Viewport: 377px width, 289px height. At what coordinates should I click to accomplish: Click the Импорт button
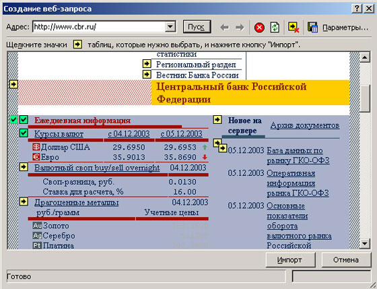pyautogui.click(x=290, y=260)
